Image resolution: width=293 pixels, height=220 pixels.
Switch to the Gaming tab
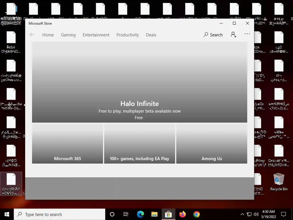point(68,35)
